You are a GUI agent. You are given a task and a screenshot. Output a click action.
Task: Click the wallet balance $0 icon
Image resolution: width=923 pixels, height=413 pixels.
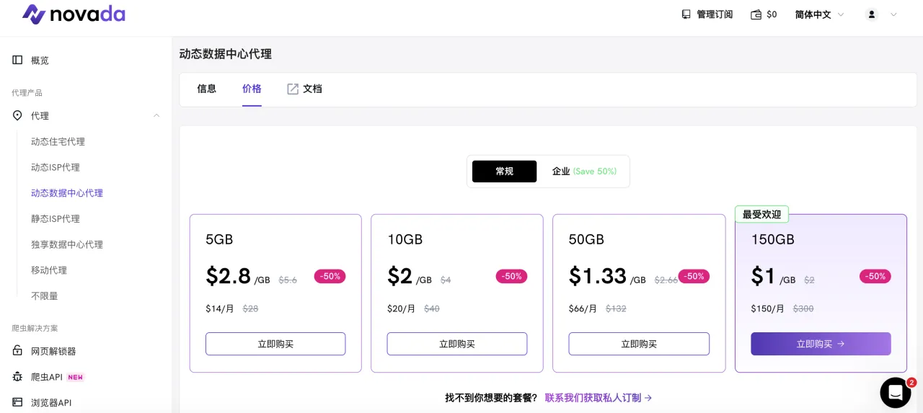pyautogui.click(x=756, y=14)
